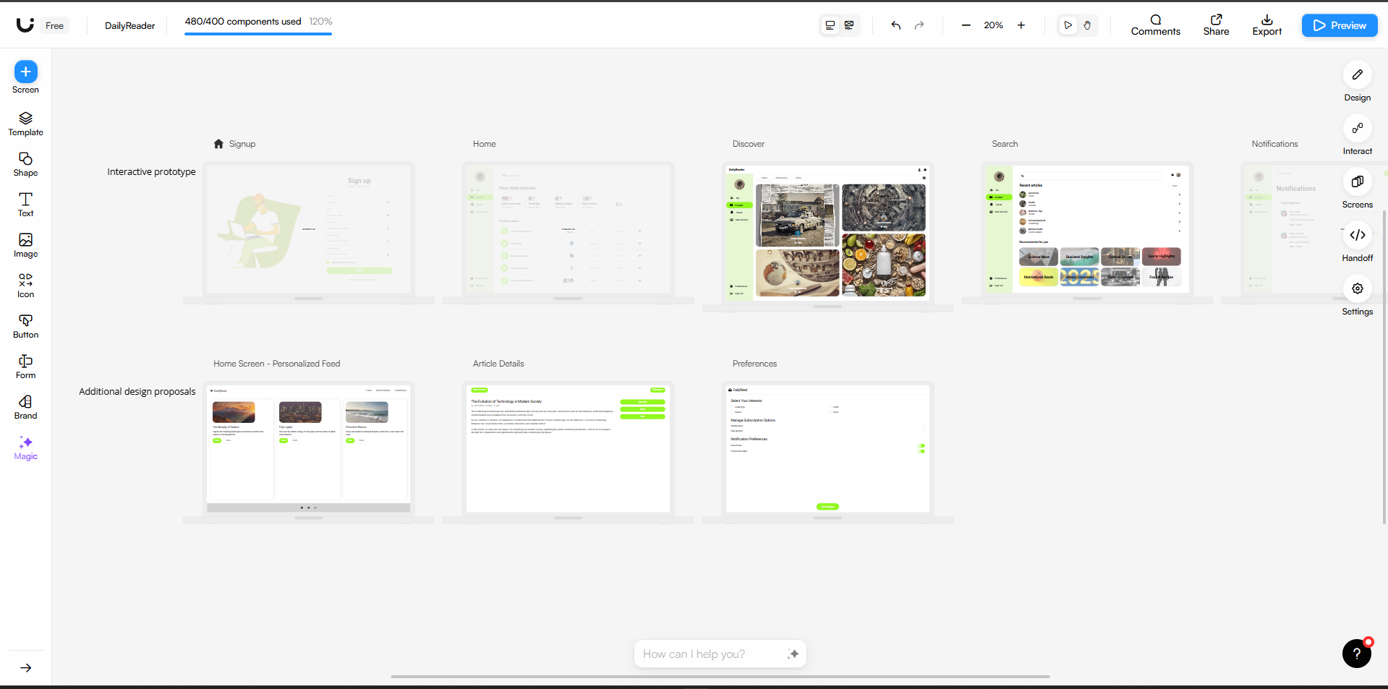This screenshot has width=1388, height=689.
Task: Open the Handoff code panel
Action: tap(1357, 244)
